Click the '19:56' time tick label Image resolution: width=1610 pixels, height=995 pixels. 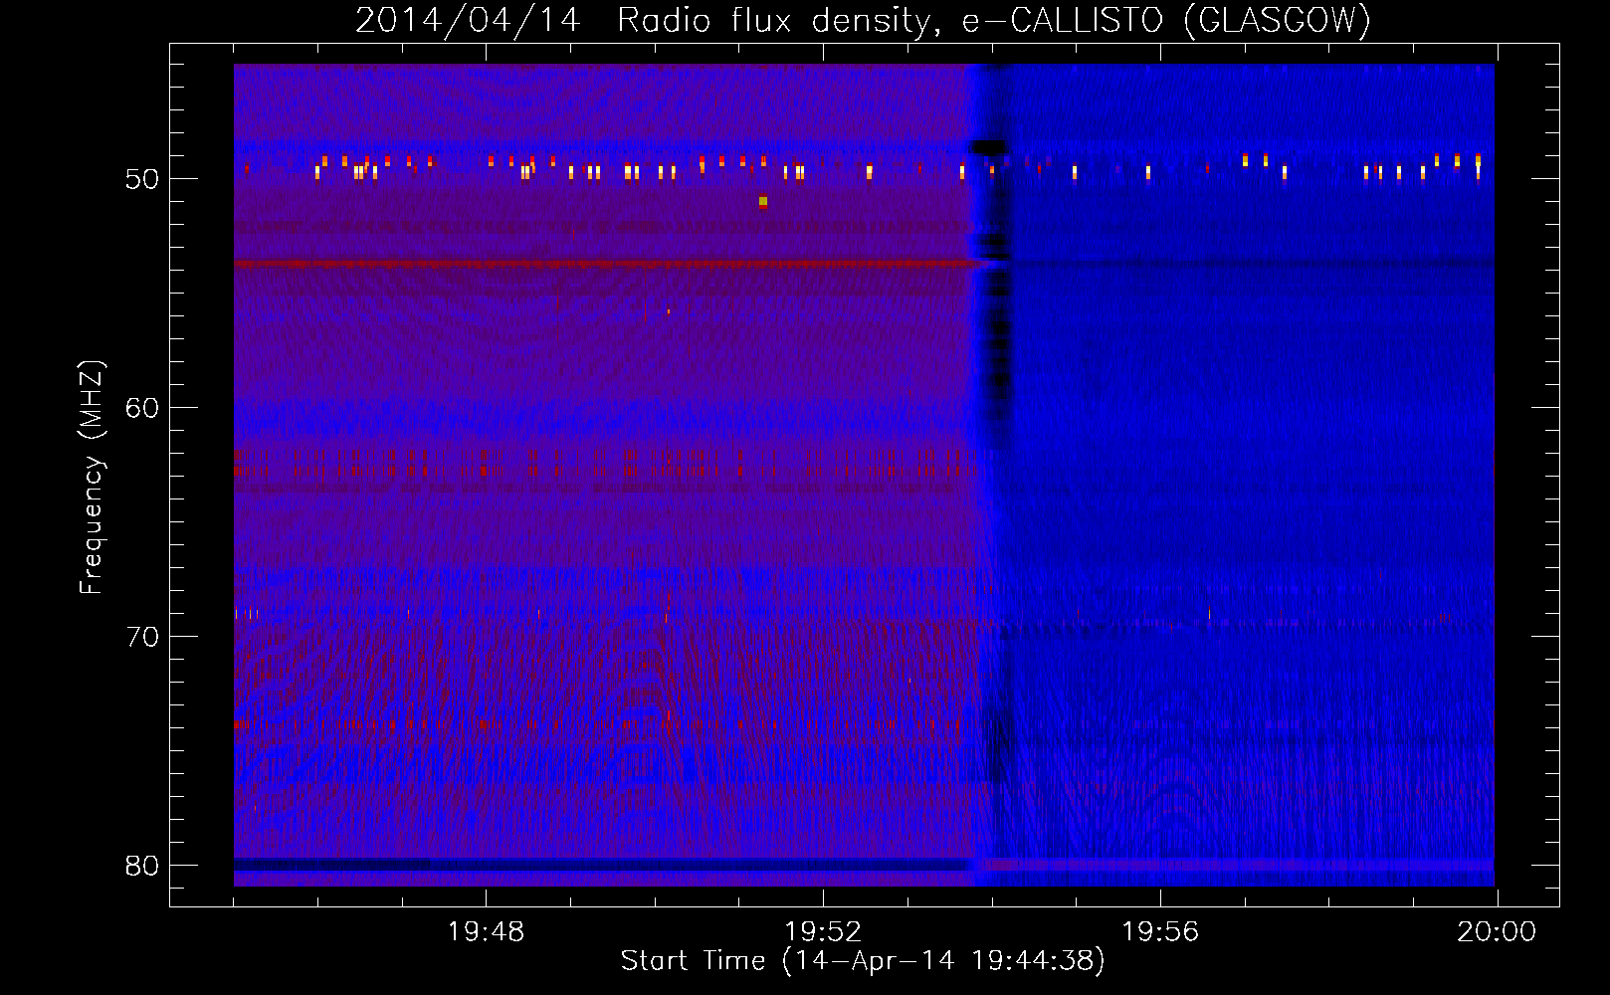coord(1160,932)
